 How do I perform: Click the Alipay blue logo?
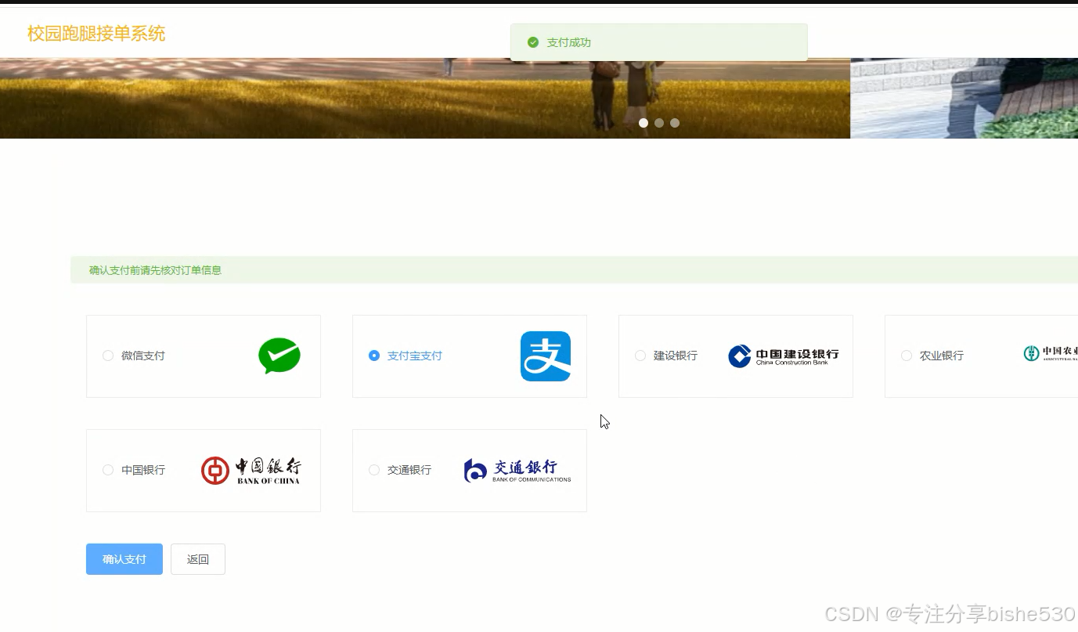click(x=546, y=356)
